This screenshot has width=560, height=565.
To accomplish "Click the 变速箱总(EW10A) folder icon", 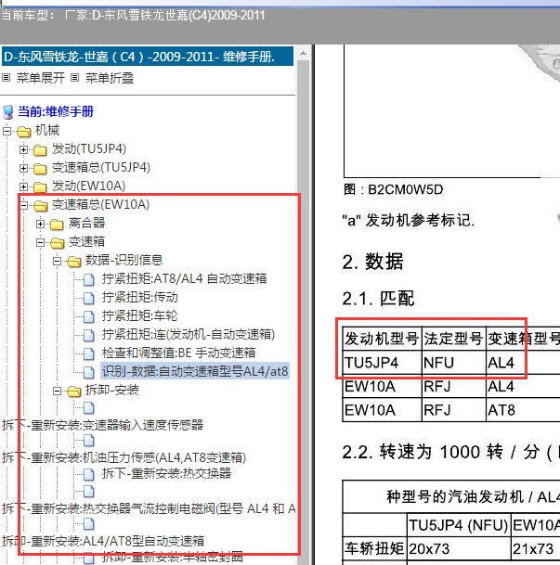I will point(40,206).
